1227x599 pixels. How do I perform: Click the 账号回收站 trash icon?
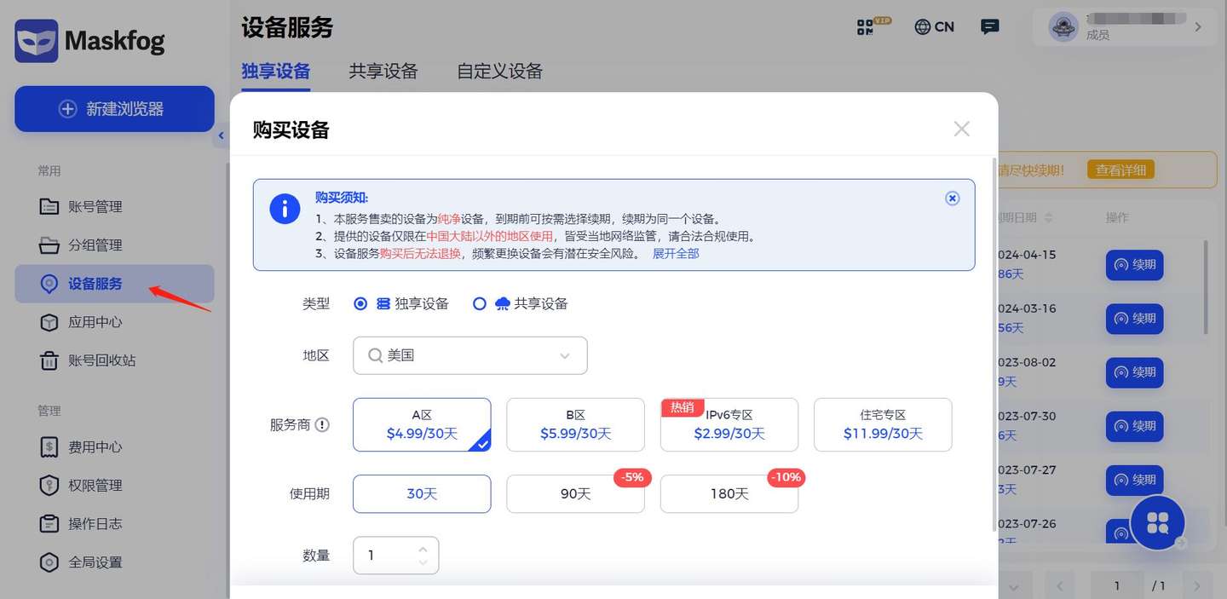tap(49, 360)
